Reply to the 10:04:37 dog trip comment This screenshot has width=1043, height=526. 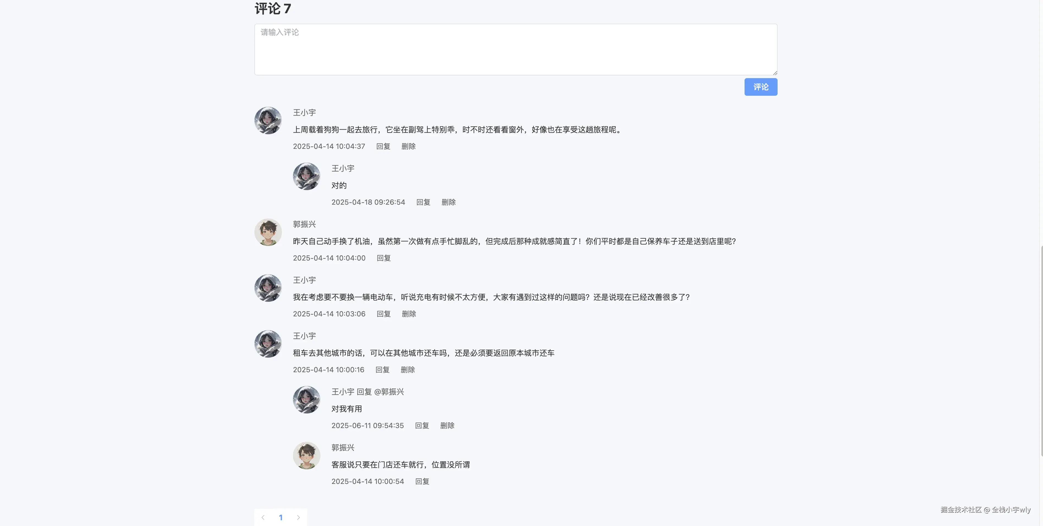(383, 147)
